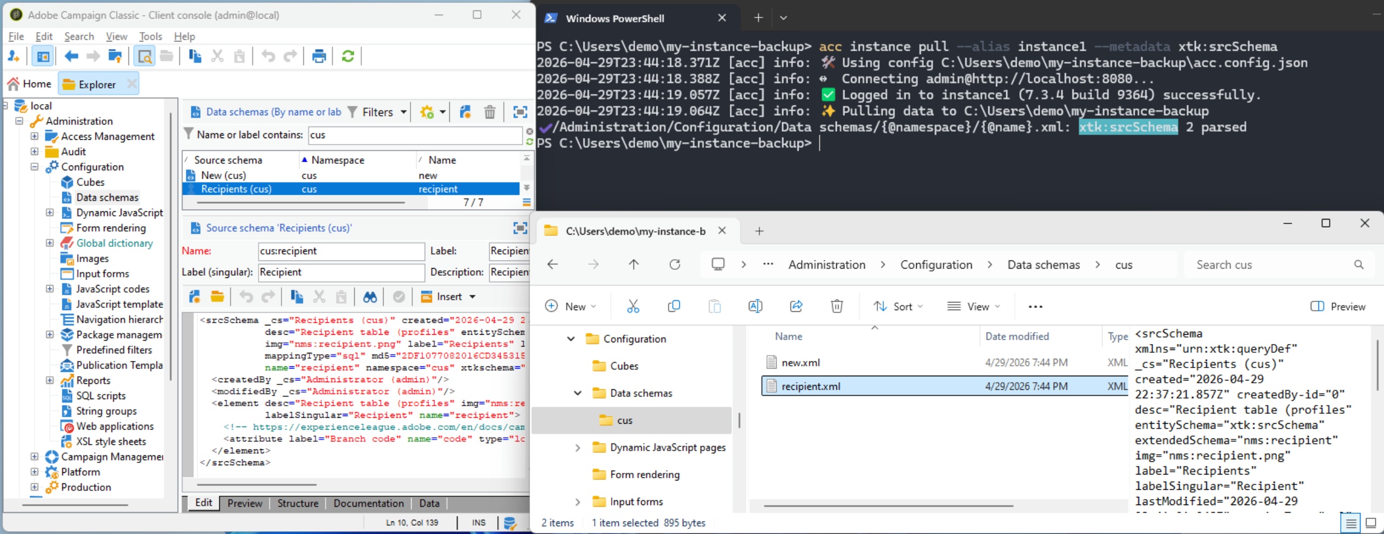Screen dimensions: 1384x534
Task: Toggle the Preview pane in File Explorer
Action: point(1338,306)
